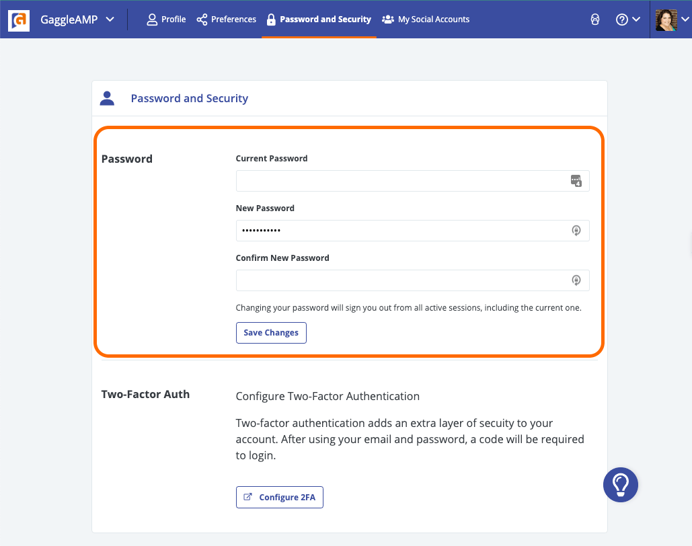Image resolution: width=692 pixels, height=546 pixels.
Task: Click the notification bell icon in header
Action: 595,19
